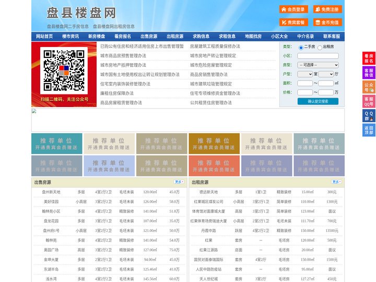Screen dimensions: 376x282
Task: Open 翰林苑小区 sale listing
Action: point(51,211)
